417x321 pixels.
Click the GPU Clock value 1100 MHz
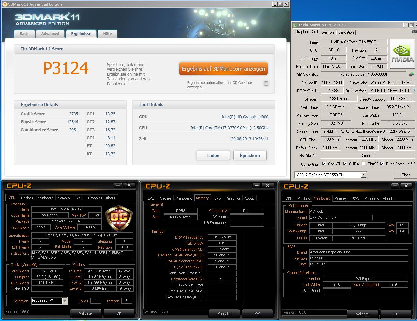331,139
